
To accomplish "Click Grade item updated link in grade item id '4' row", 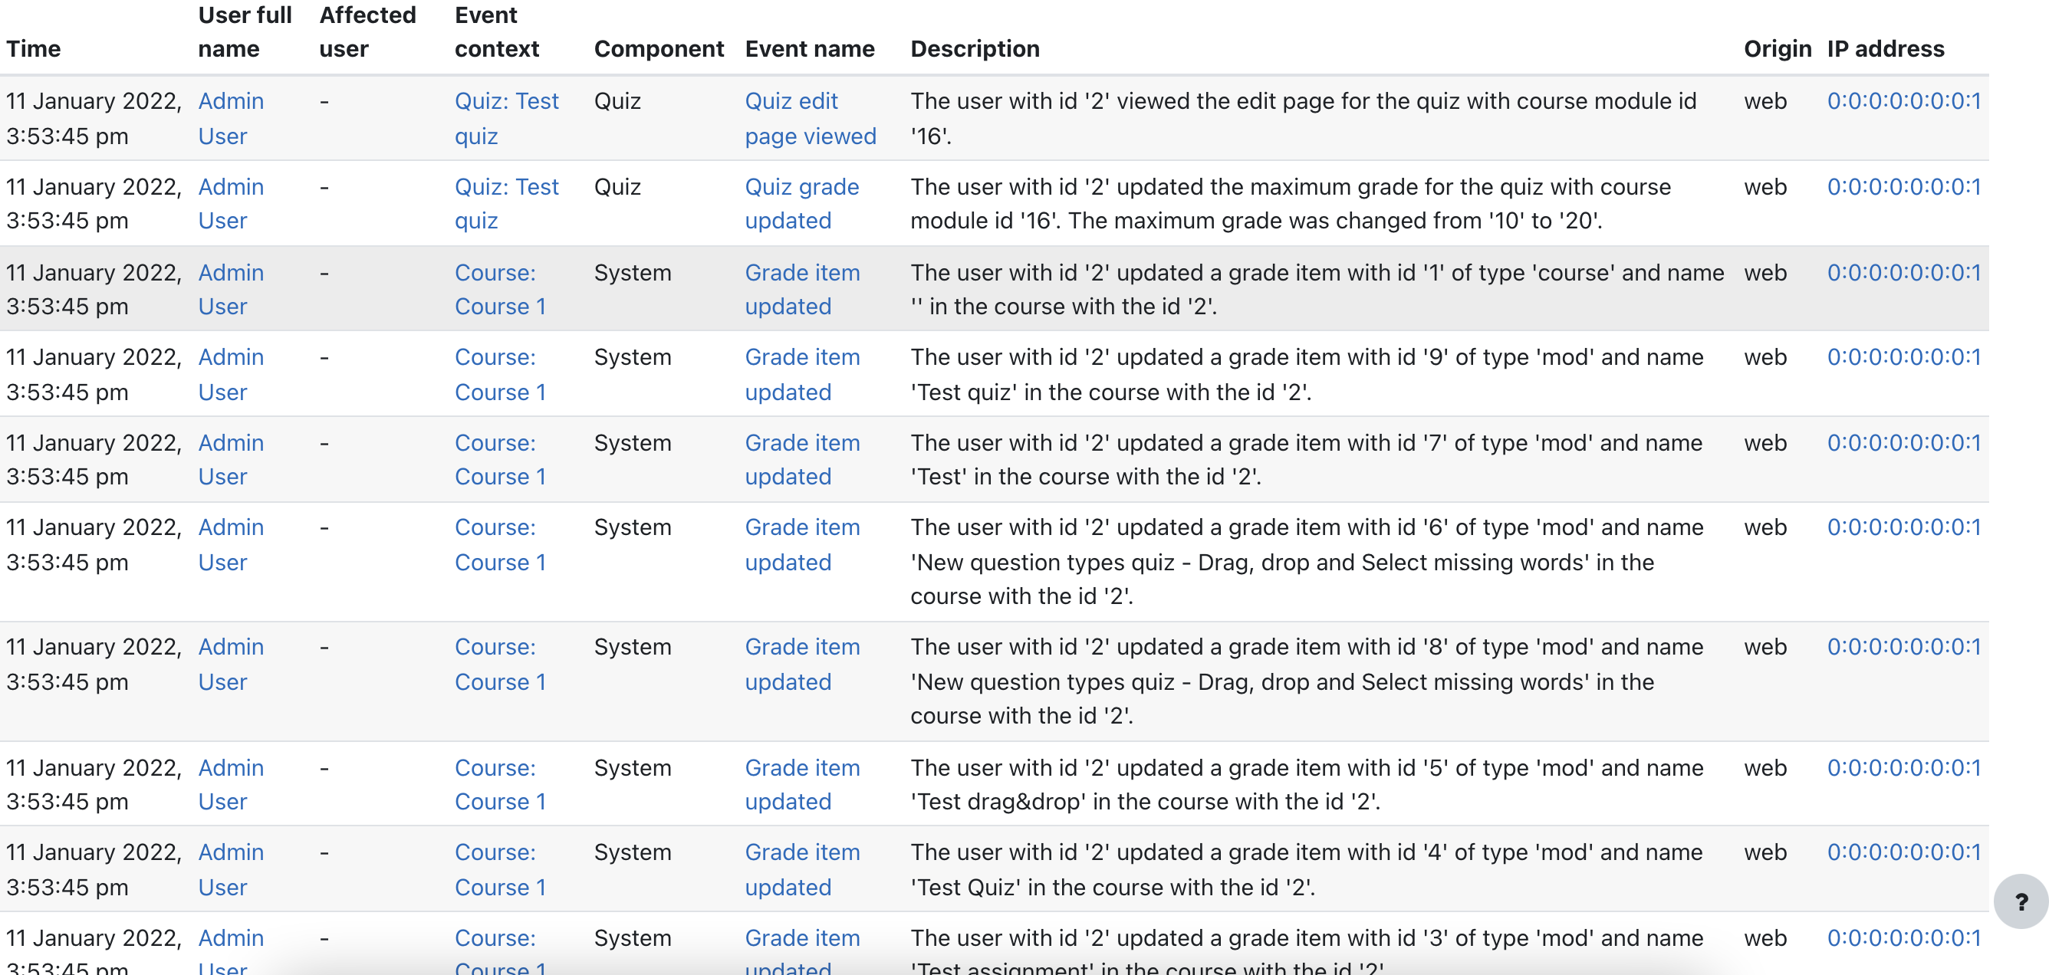I will pyautogui.click(x=803, y=869).
